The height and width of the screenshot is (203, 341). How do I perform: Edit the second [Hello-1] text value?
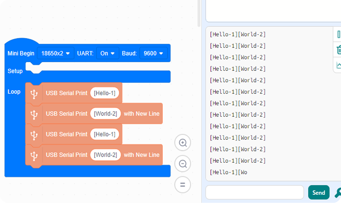(x=105, y=134)
